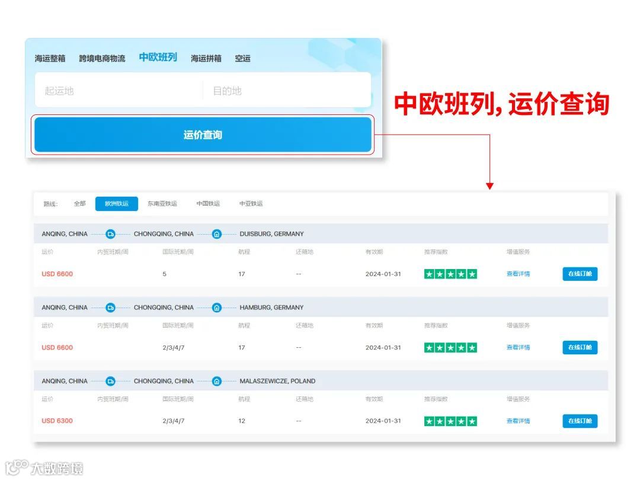This screenshot has width=640, height=480.
Task: Open the 海运整箱 tab
Action: coord(50,58)
